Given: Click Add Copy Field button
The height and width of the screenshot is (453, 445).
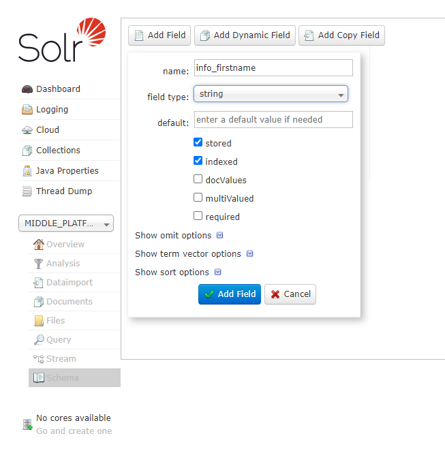Looking at the screenshot, I should click(342, 35).
